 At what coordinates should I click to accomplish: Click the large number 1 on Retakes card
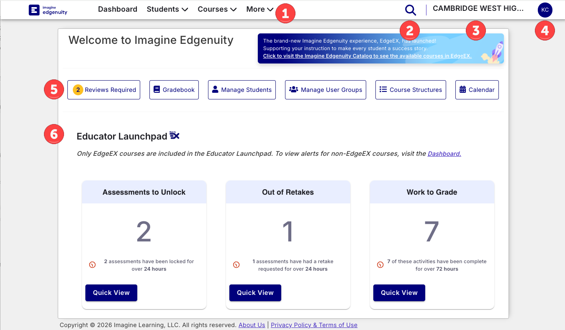click(x=288, y=232)
